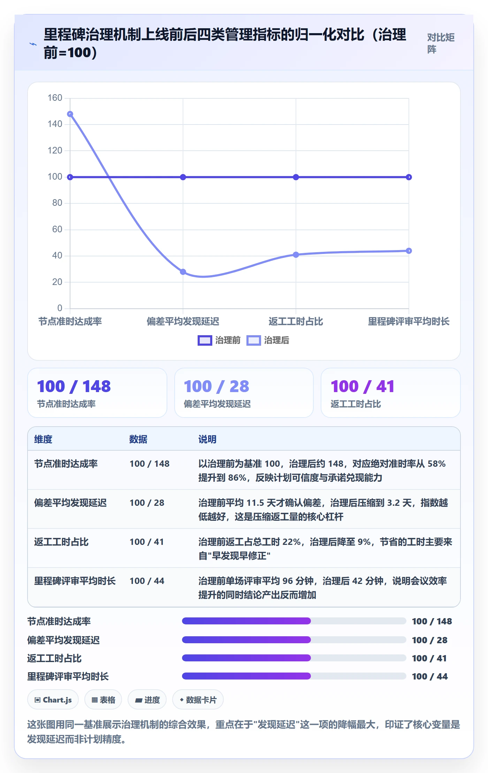
Task: Click the lightning icon beside the title
Action: coord(33,44)
